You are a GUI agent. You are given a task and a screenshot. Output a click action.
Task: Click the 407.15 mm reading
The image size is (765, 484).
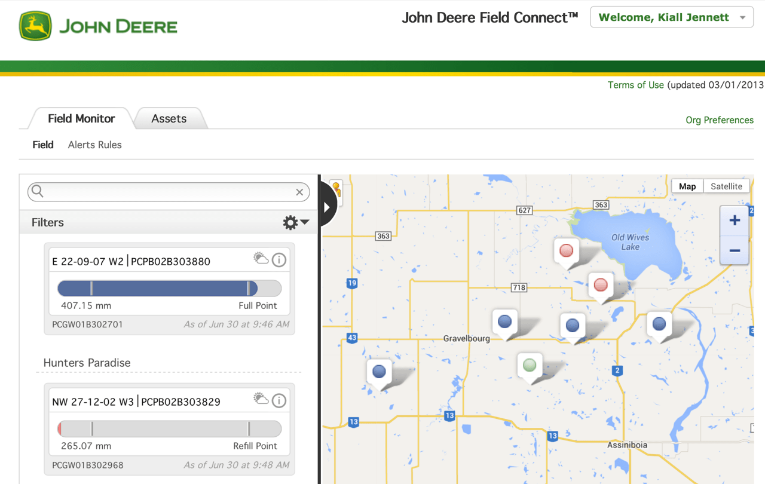point(86,305)
